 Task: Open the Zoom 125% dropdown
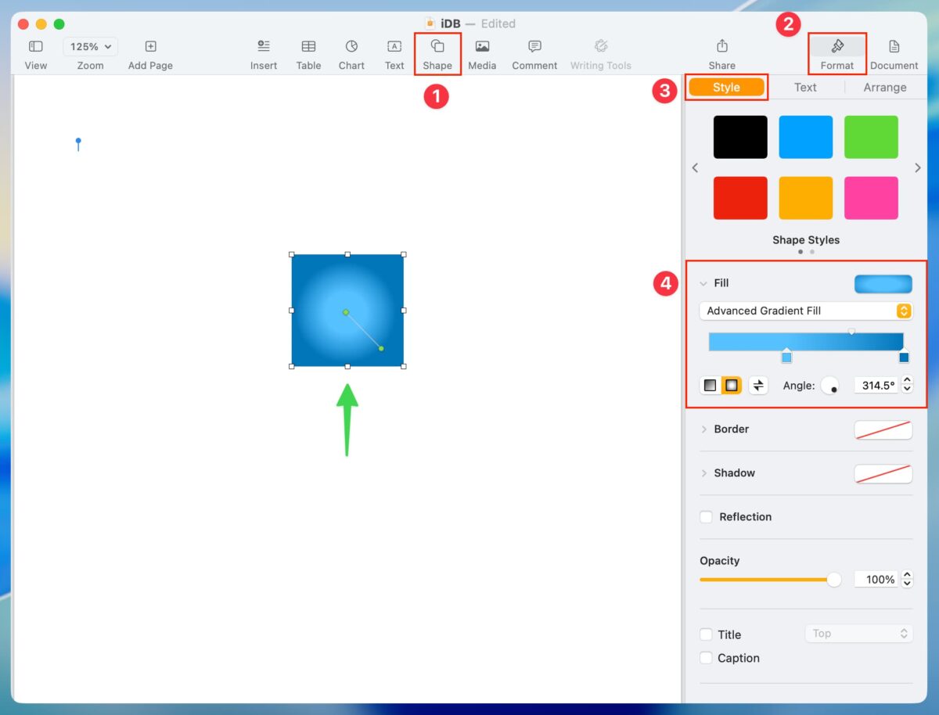point(91,47)
